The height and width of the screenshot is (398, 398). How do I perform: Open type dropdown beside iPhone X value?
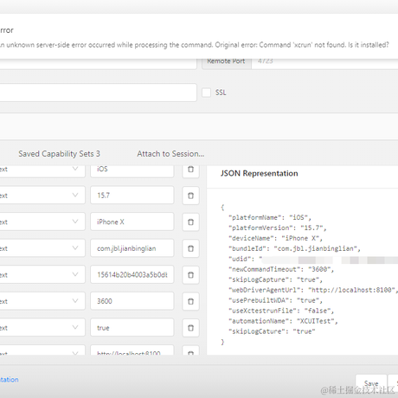pyautogui.click(x=42, y=221)
